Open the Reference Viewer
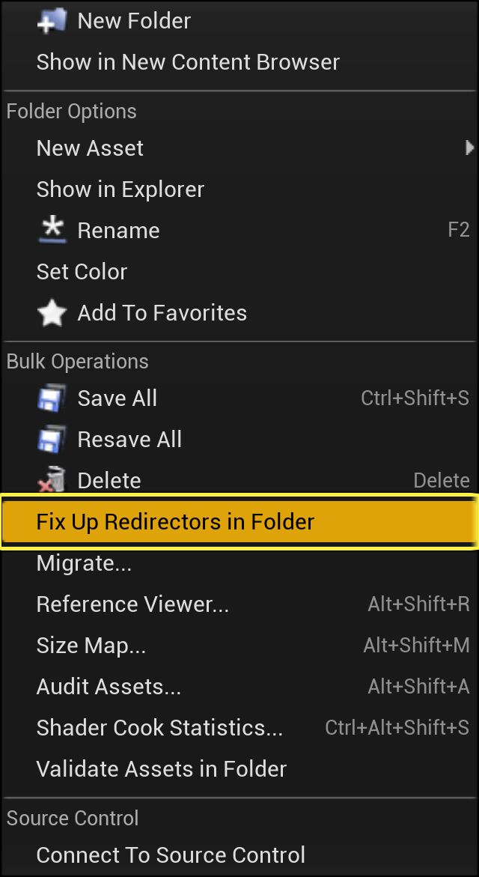Viewport: 479px width, 877px height. coord(132,604)
